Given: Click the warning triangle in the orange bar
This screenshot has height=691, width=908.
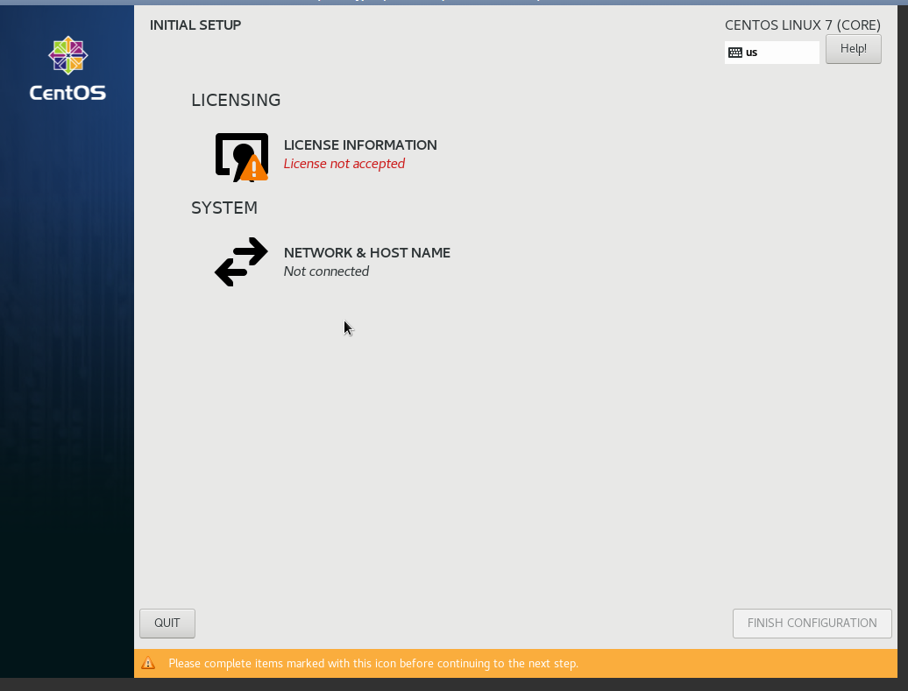Looking at the screenshot, I should (148, 663).
